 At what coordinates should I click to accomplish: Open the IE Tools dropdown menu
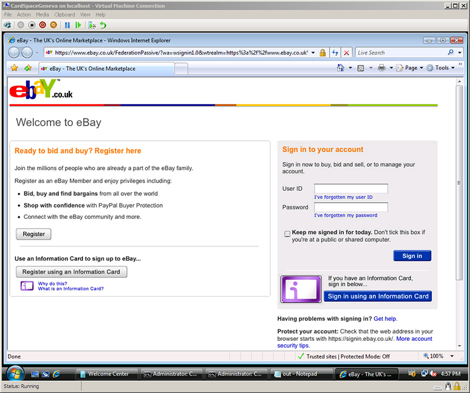(441, 68)
